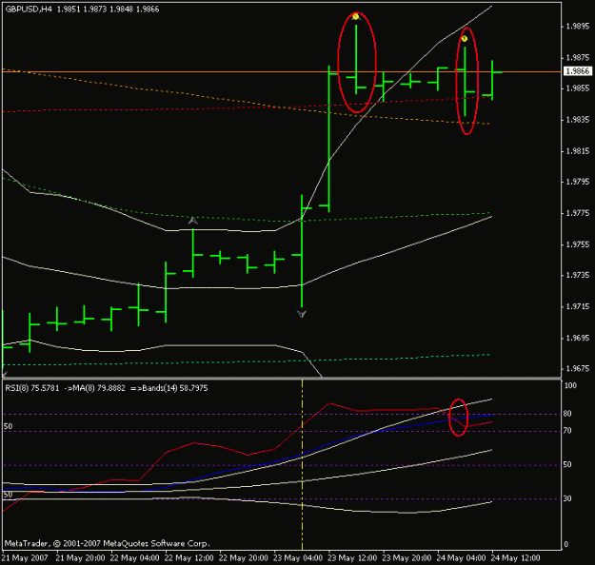Click the RSI scale value 30
Image resolution: width=595 pixels, height=565 pixels.
(567, 498)
